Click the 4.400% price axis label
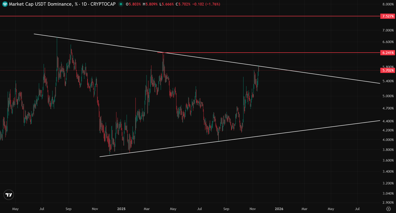This screenshot has width=396, height=213. pyautogui.click(x=388, y=121)
